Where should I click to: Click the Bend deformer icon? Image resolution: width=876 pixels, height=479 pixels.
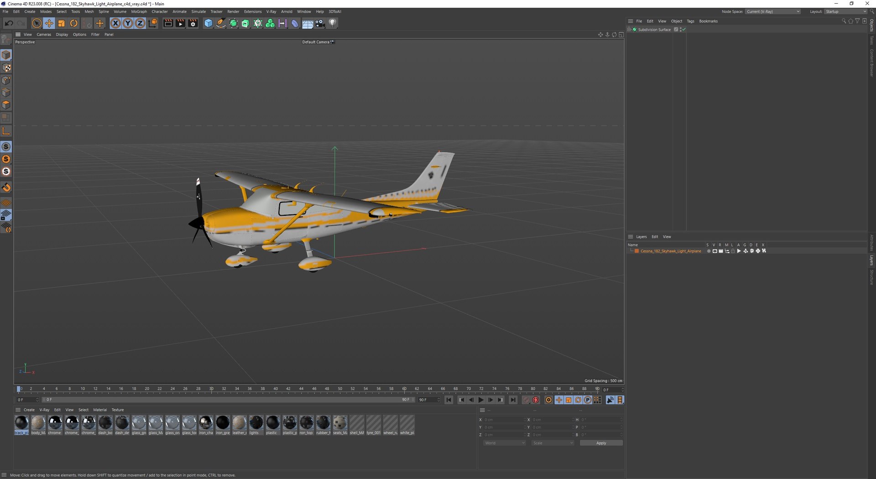(x=295, y=23)
